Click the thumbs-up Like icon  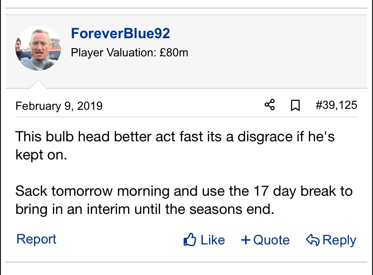pos(190,240)
